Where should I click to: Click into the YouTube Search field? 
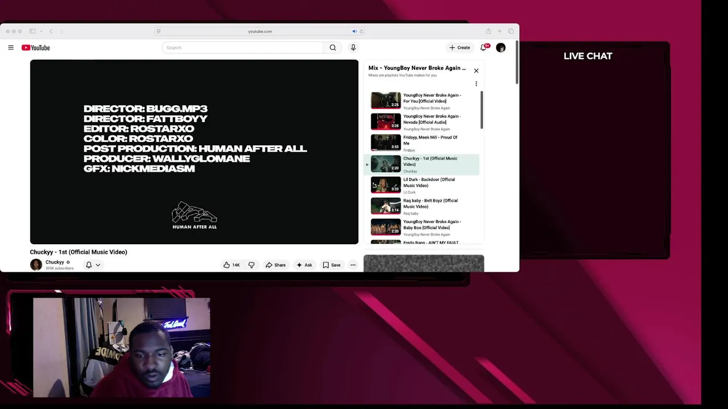(x=242, y=48)
